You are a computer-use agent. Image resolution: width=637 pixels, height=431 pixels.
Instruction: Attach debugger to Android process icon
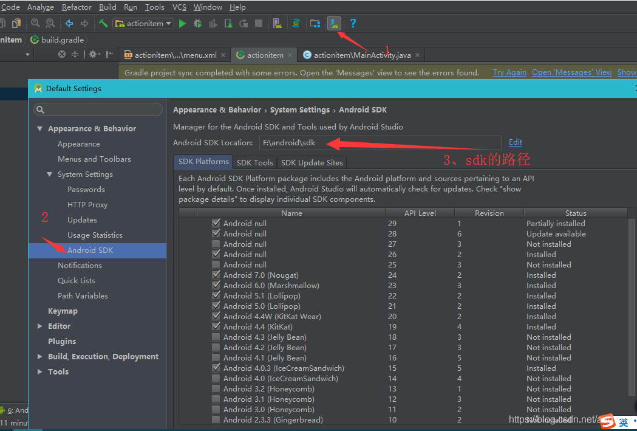(x=228, y=24)
